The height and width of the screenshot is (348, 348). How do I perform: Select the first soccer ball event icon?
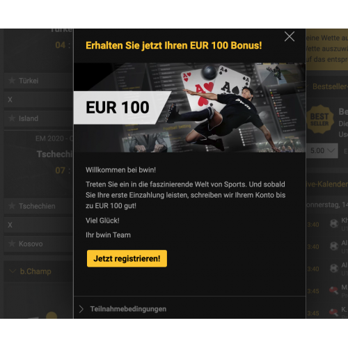(334, 224)
